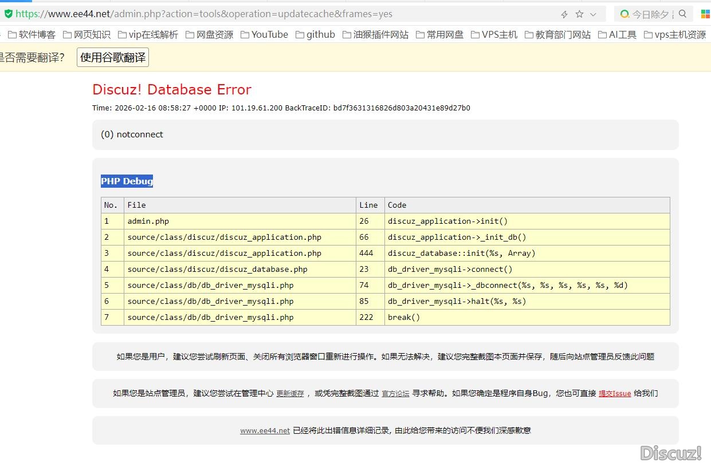Click the 使用谷歌翻译 button

pyautogui.click(x=113, y=57)
